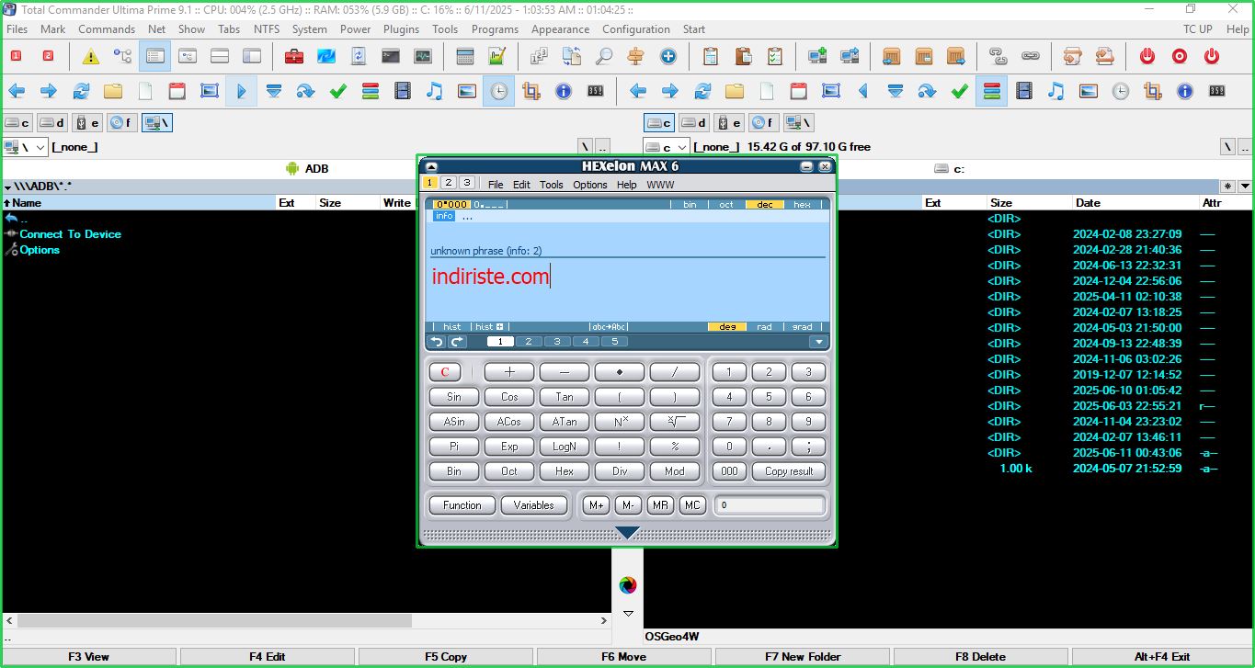
Task: Click the clipboard with checklist toolbar icon
Action: point(775,56)
